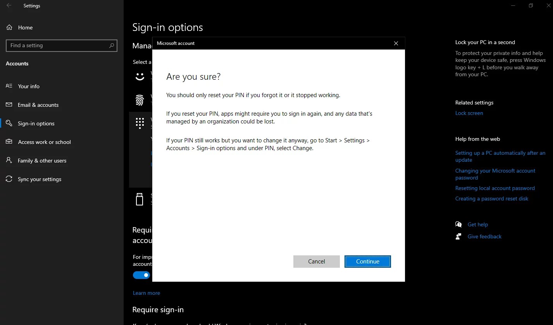The image size is (553, 325).
Task: Open the Lock screen settings link
Action: (469, 113)
